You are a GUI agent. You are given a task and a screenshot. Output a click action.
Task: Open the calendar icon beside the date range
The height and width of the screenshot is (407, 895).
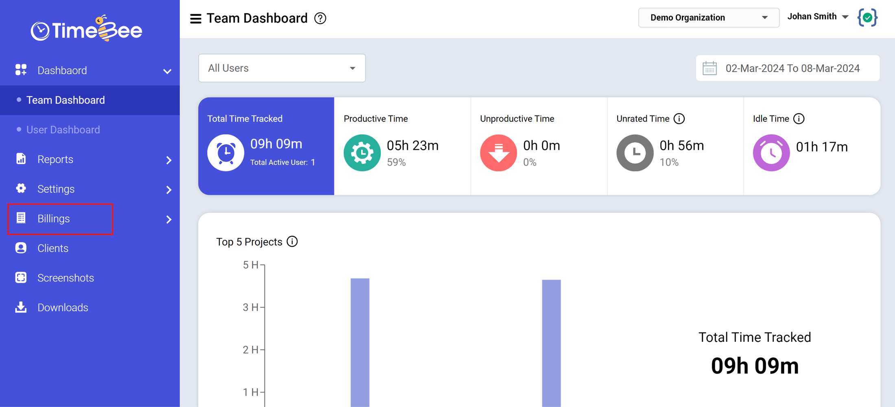[710, 68]
